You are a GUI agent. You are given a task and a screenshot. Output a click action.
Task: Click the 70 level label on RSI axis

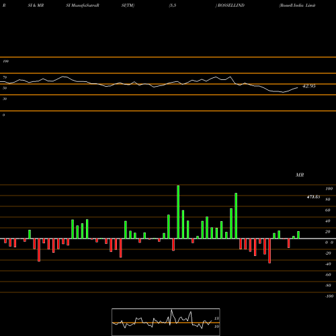[x=5, y=77]
